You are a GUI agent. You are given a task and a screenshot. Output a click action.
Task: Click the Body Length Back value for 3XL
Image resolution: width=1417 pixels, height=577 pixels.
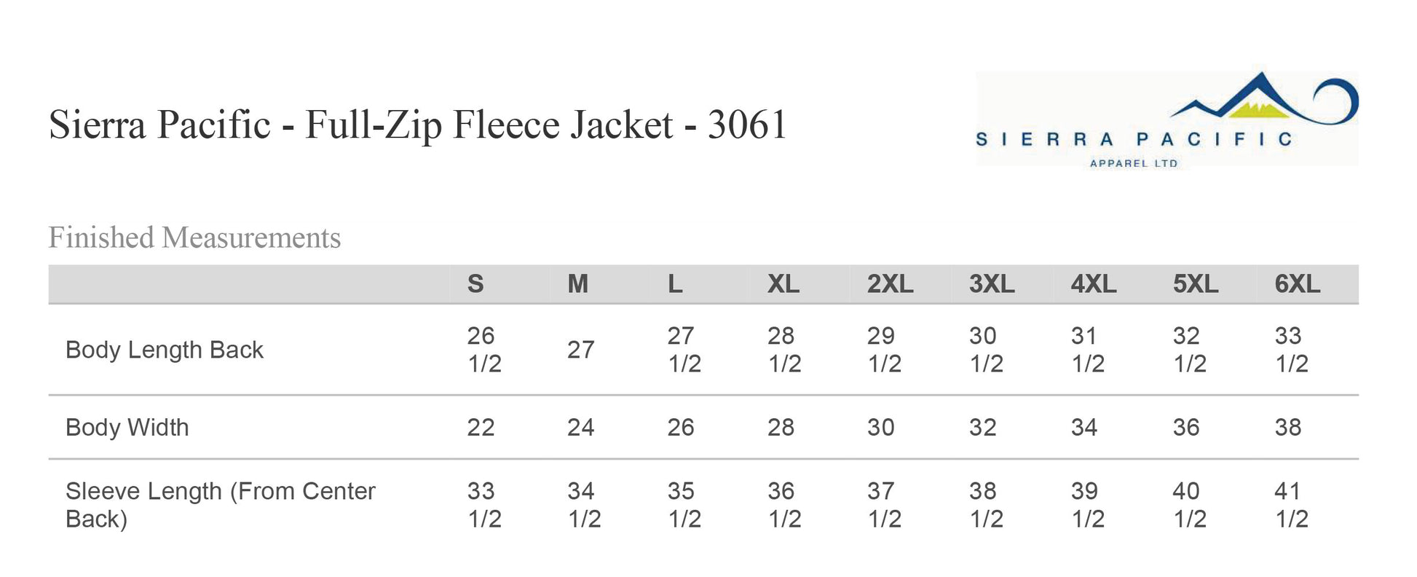(986, 350)
